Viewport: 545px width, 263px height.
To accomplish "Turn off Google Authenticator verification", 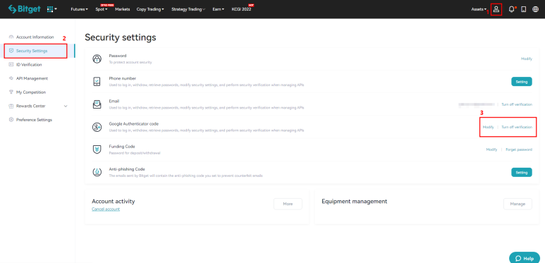I will [x=517, y=127].
